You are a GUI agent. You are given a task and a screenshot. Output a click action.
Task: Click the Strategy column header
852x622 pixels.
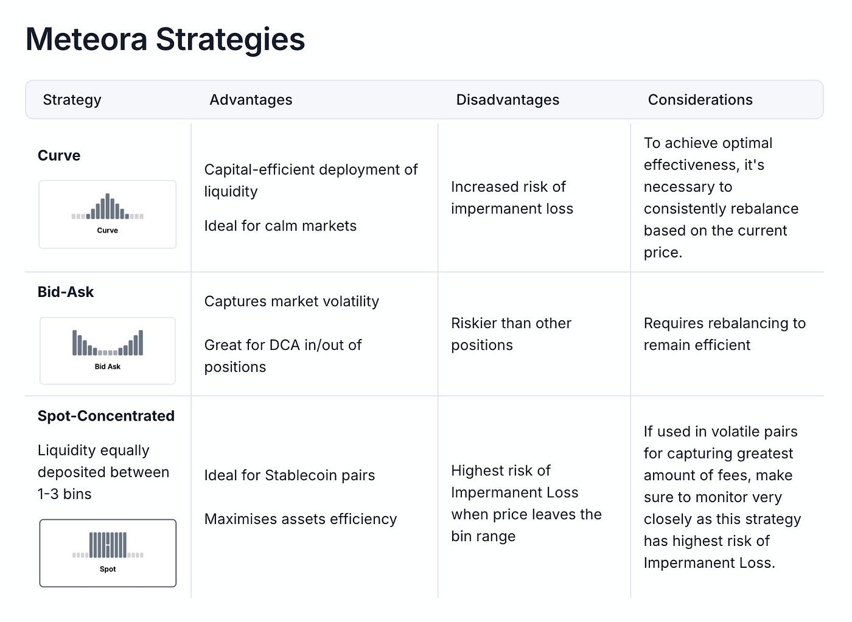point(72,100)
